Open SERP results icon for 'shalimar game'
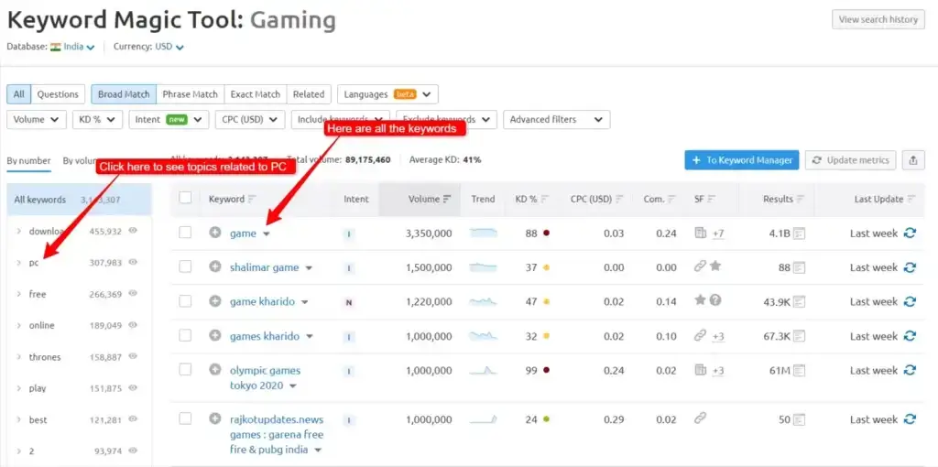938x467 pixels. coord(799,268)
